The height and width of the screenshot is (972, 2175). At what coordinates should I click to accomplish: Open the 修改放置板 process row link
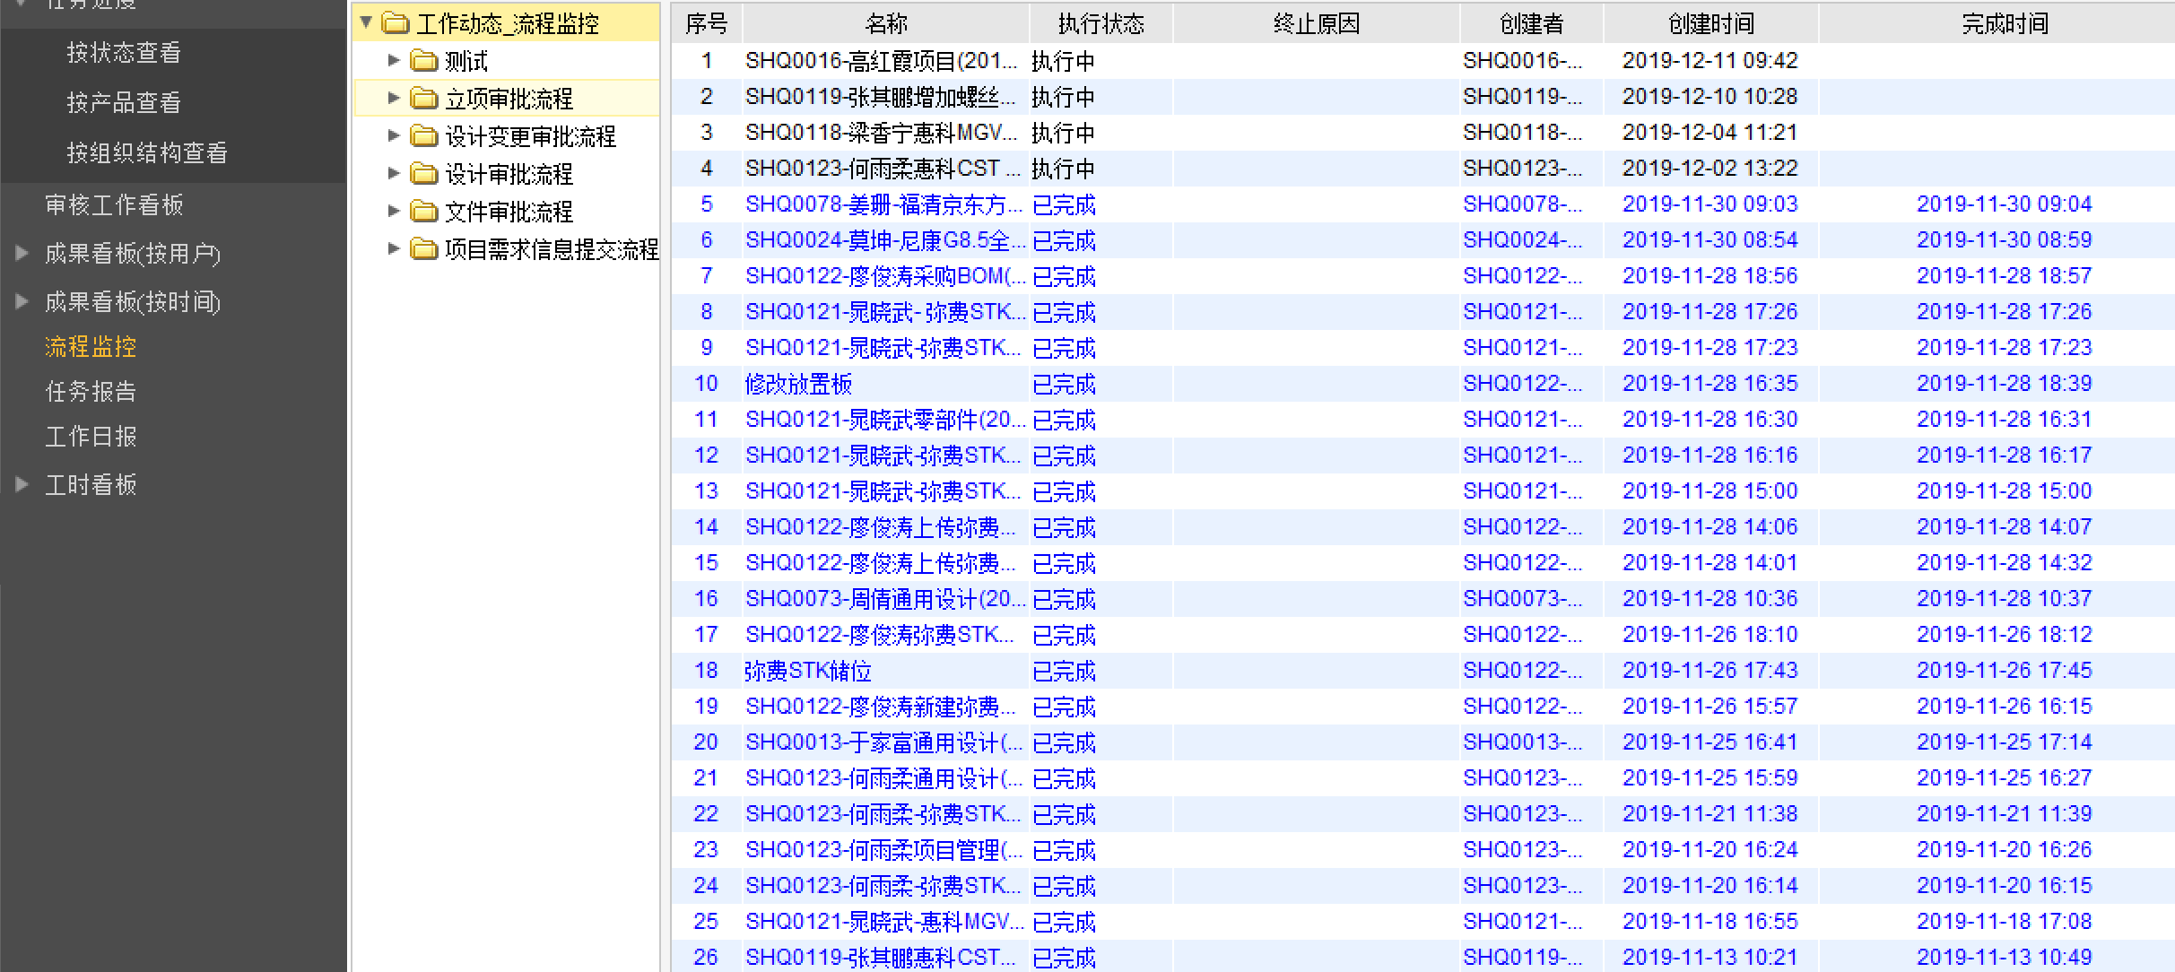click(x=798, y=384)
